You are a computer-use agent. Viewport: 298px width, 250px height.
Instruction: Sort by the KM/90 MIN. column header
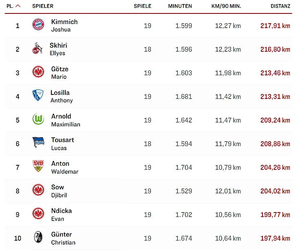point(227,6)
